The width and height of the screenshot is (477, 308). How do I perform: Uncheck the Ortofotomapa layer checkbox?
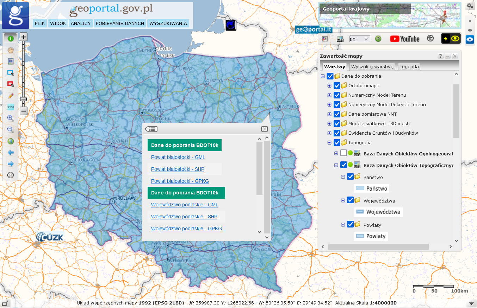[337, 85]
